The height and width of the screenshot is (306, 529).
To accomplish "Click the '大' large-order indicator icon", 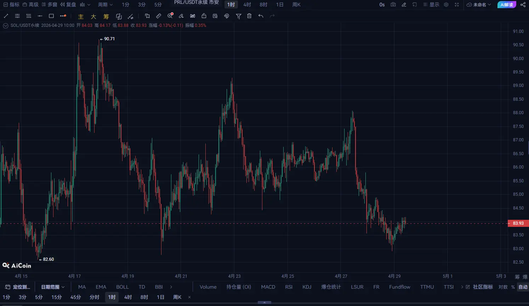I will click(x=93, y=16).
